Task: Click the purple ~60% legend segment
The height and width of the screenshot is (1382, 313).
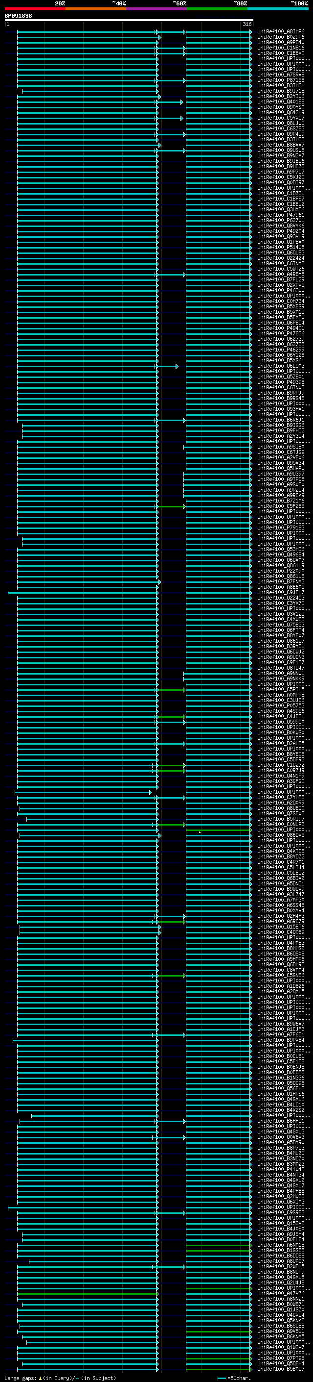Action: pyautogui.click(x=156, y=9)
